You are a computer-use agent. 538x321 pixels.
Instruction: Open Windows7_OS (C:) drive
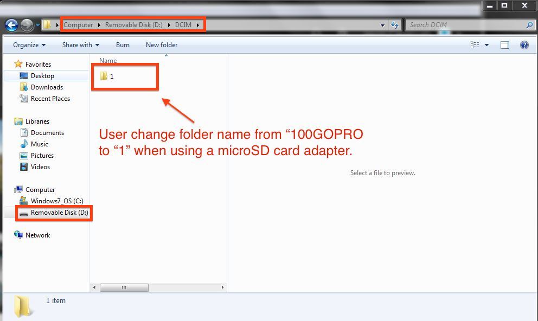pos(57,201)
